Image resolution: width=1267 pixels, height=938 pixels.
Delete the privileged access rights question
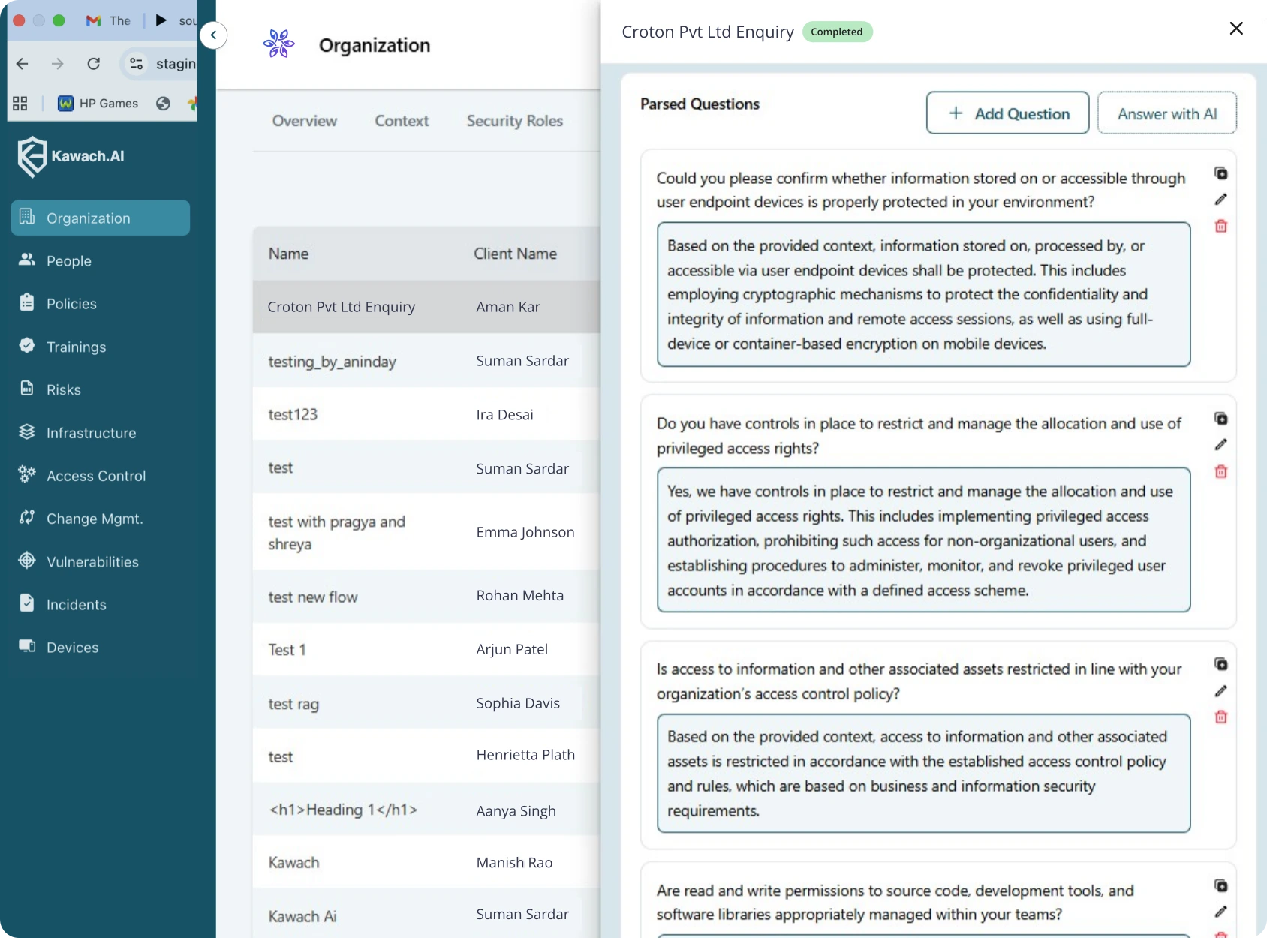[x=1221, y=471]
